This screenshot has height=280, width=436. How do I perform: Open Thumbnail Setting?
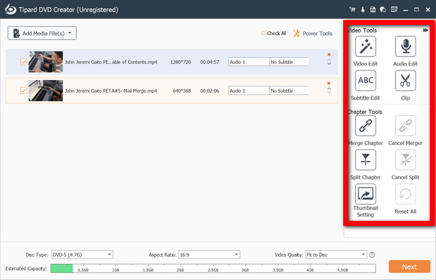[x=366, y=194]
